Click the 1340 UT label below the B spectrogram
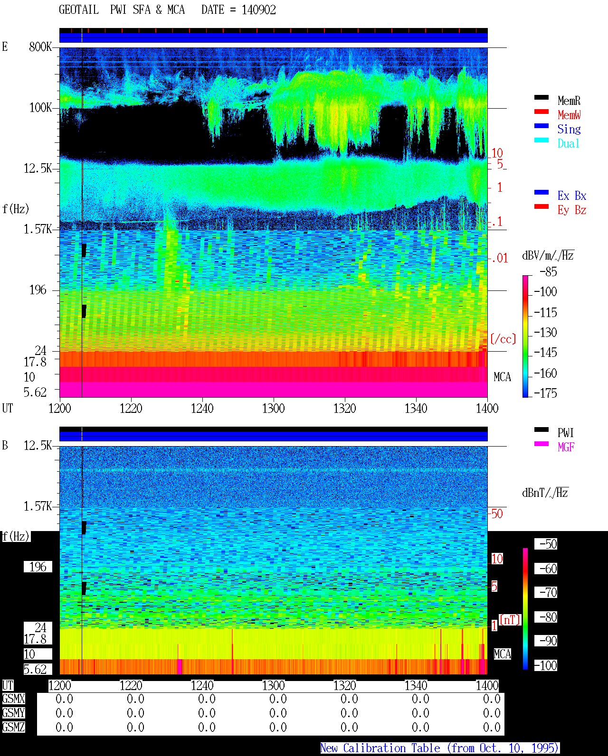Image resolution: width=608 pixels, height=756 pixels. click(x=416, y=686)
